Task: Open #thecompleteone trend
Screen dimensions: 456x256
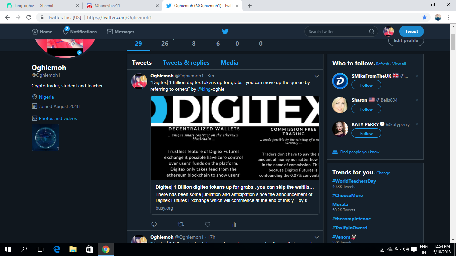Action: point(352,219)
